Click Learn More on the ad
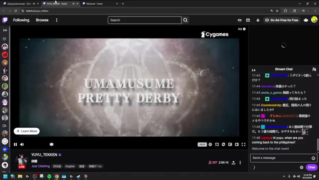 click(27, 131)
